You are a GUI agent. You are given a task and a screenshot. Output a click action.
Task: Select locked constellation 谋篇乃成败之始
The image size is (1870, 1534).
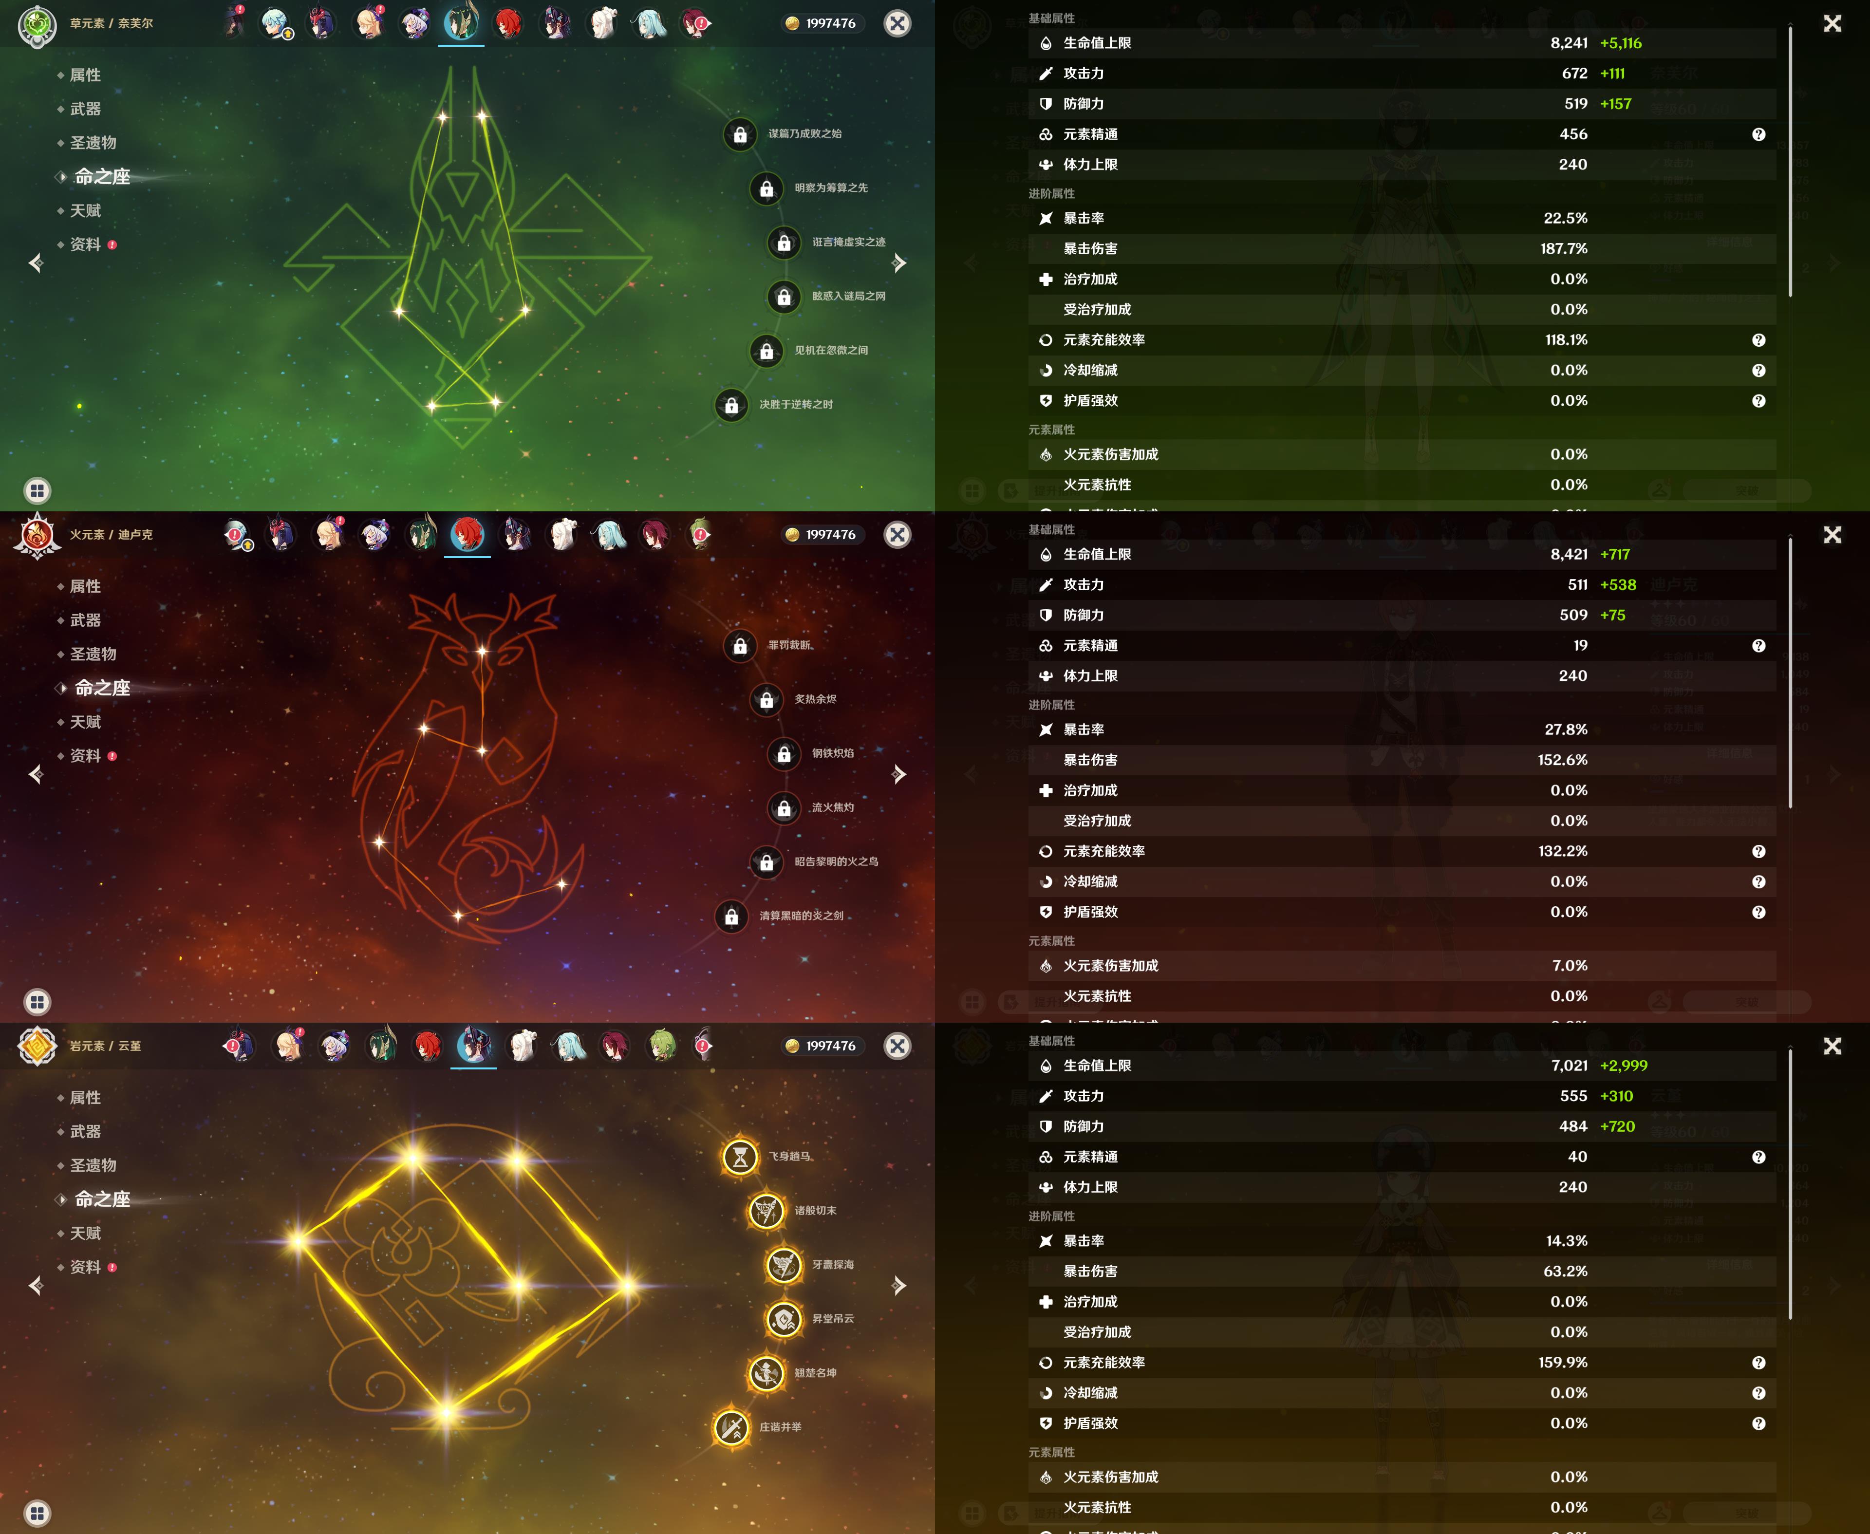[741, 134]
